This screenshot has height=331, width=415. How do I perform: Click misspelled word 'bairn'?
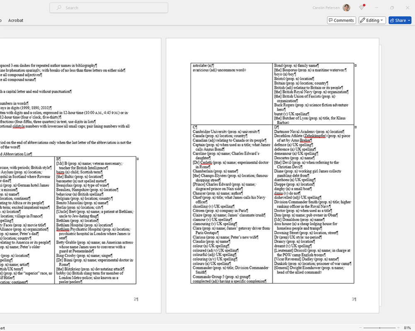point(60,172)
